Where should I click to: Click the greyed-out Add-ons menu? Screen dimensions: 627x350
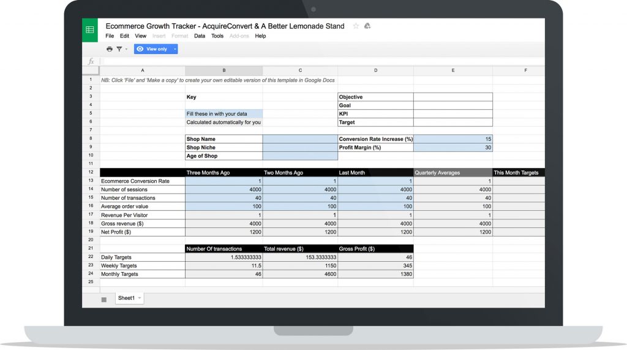click(239, 36)
